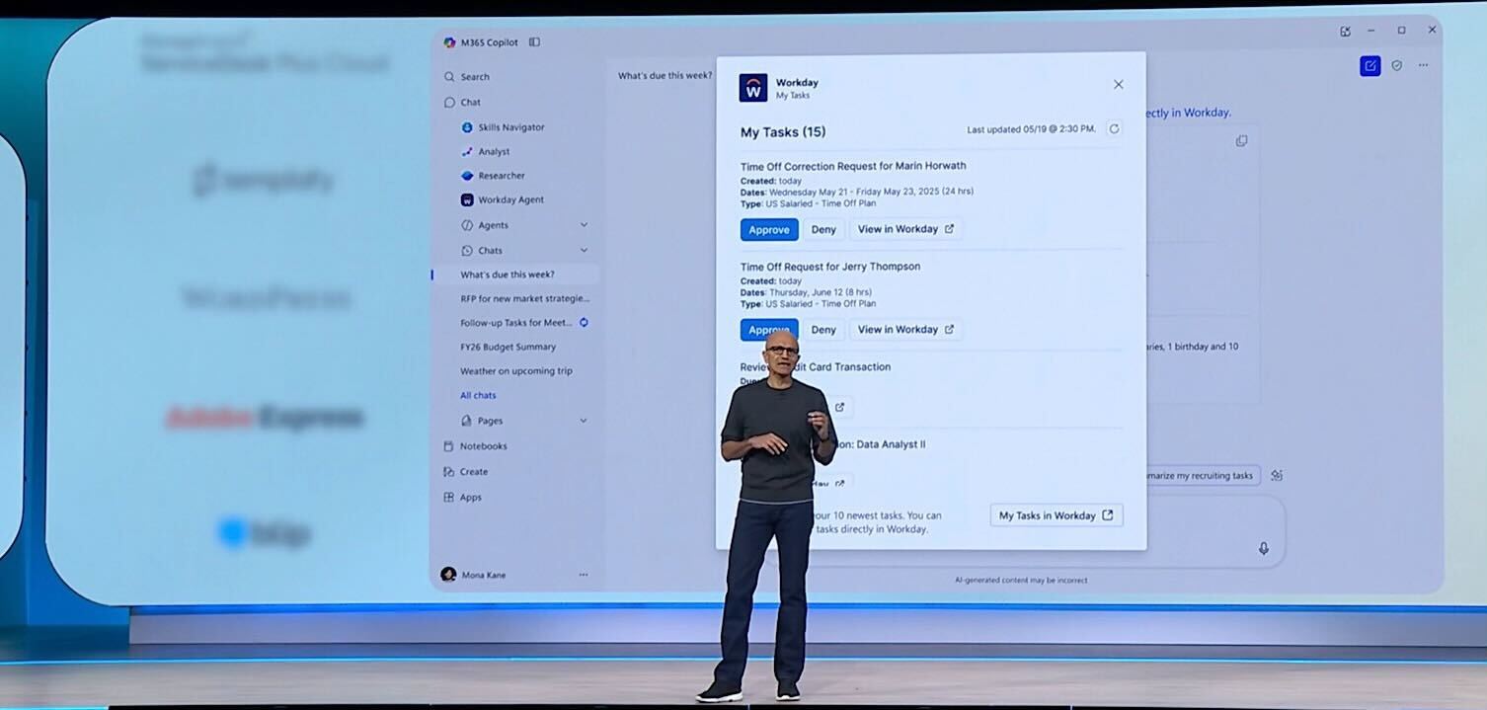Open Notebooks in the sidebar
Image resolution: width=1487 pixels, height=710 pixels.
click(x=474, y=446)
